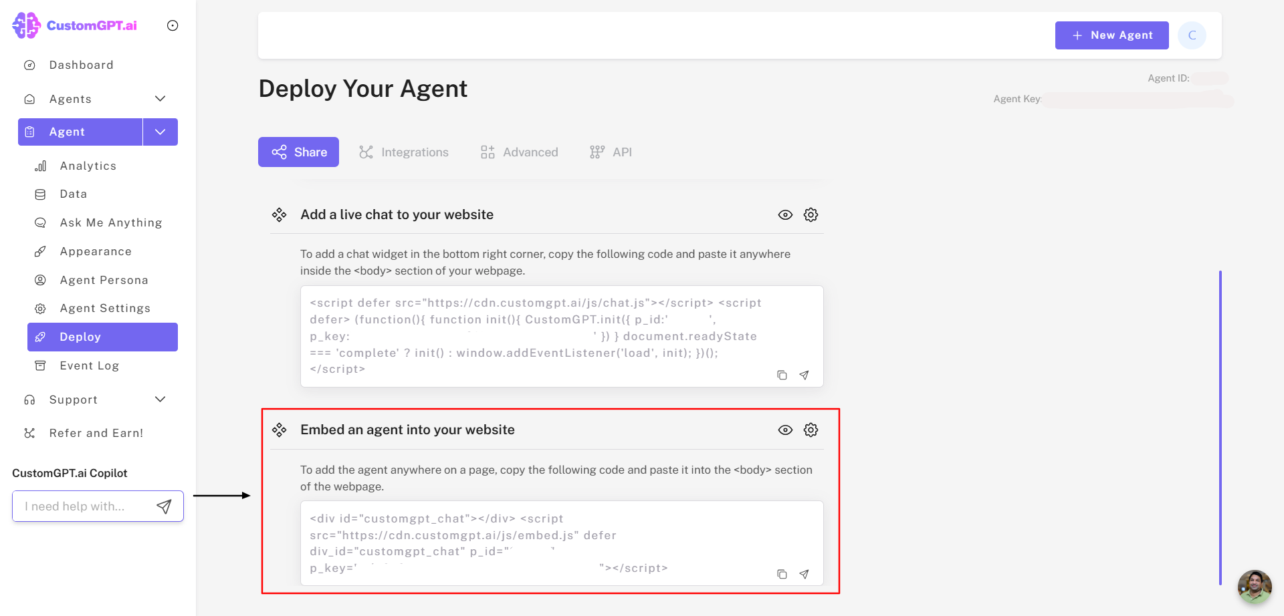Expand the Support chevron
This screenshot has height=616, width=1284.
point(160,400)
